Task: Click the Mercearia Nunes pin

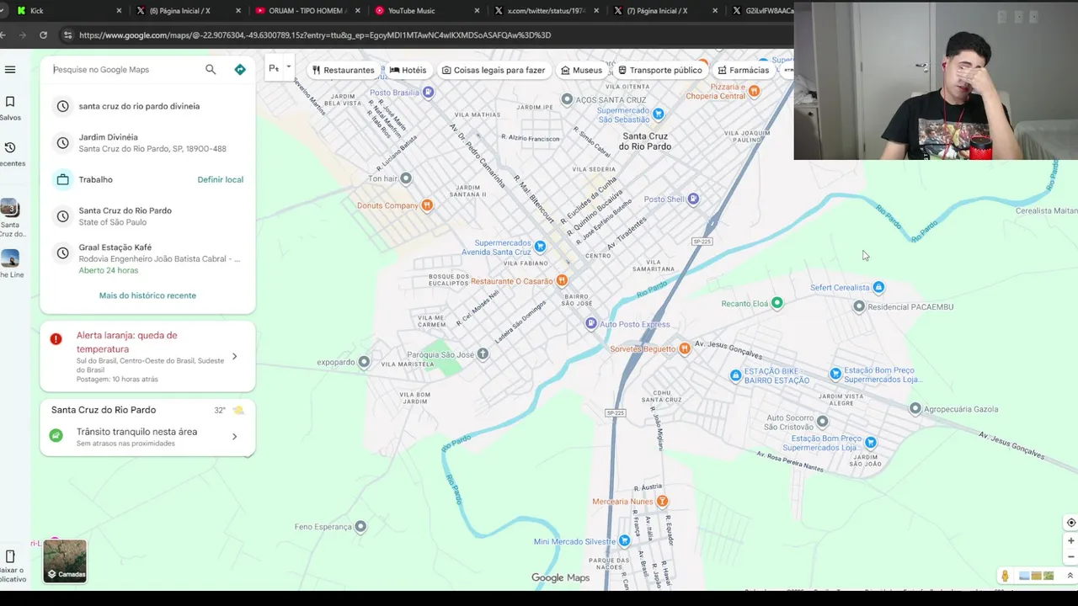Action: click(662, 501)
